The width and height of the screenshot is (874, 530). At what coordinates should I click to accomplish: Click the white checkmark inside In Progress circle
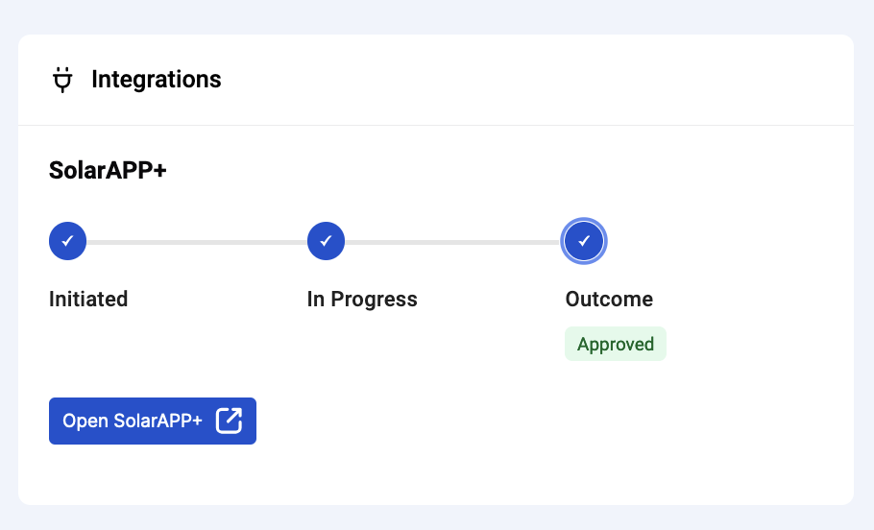click(x=327, y=241)
